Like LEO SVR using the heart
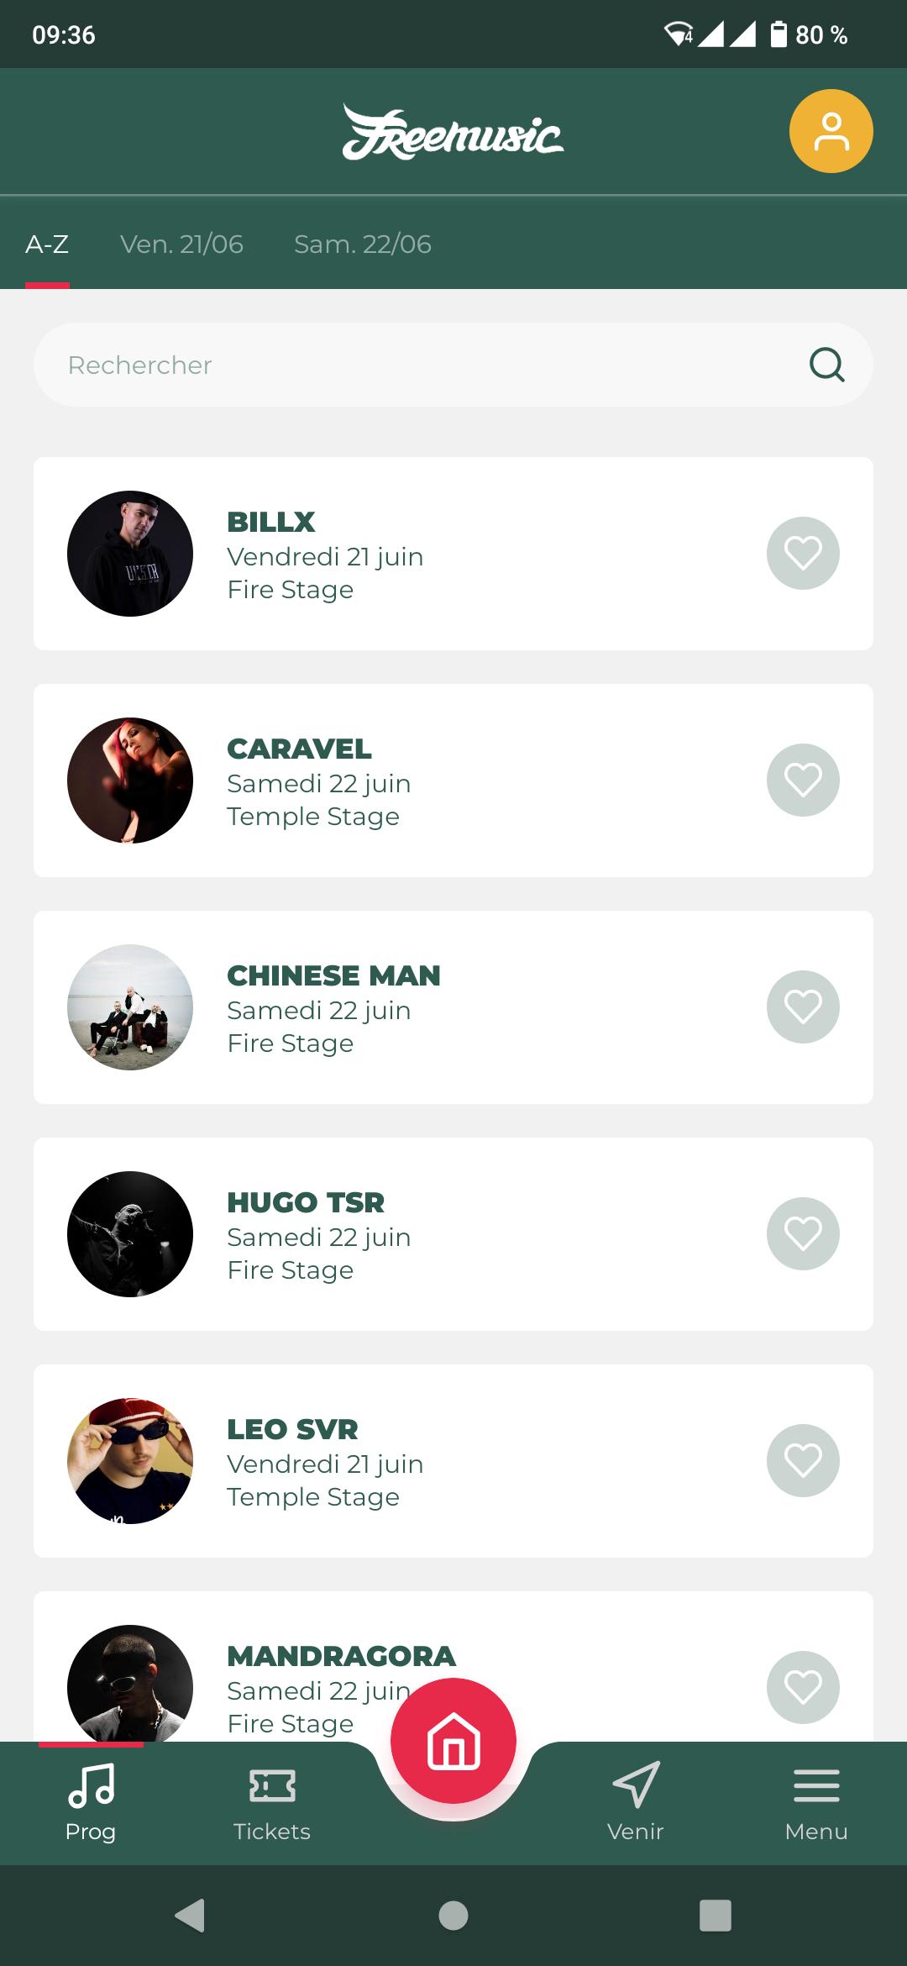This screenshot has height=1966, width=907. click(803, 1460)
